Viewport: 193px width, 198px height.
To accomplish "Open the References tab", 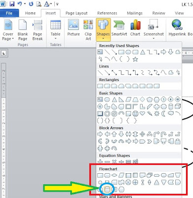I will 107,13.
